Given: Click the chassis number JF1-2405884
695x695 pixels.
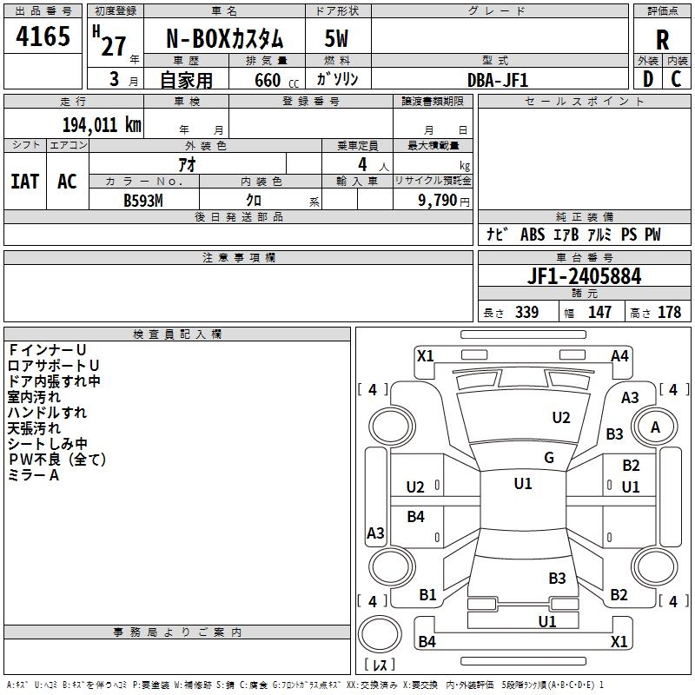Looking at the screenshot, I should point(584,275).
